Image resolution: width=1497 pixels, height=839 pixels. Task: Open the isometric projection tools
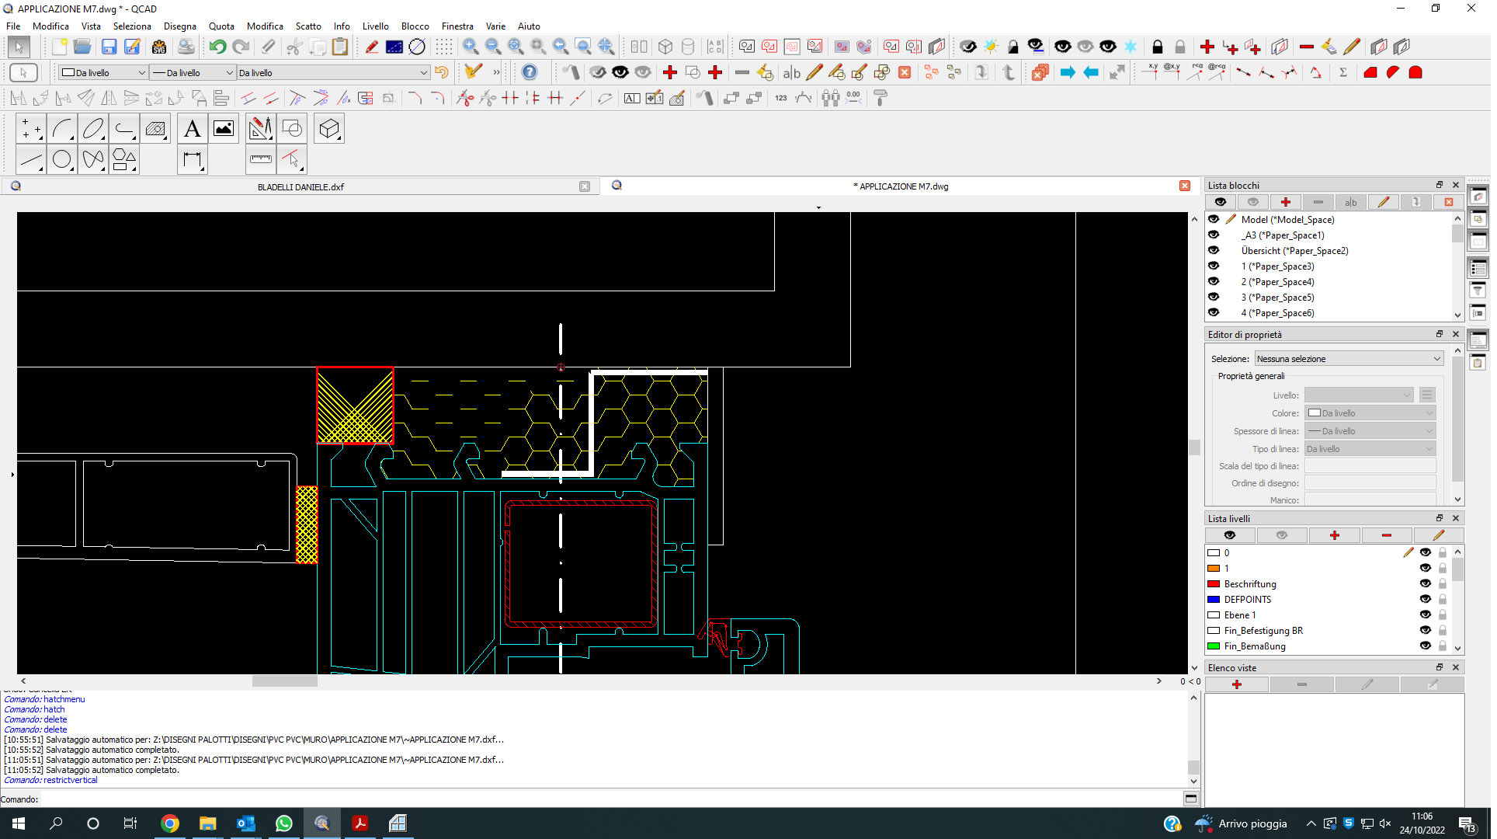point(329,129)
